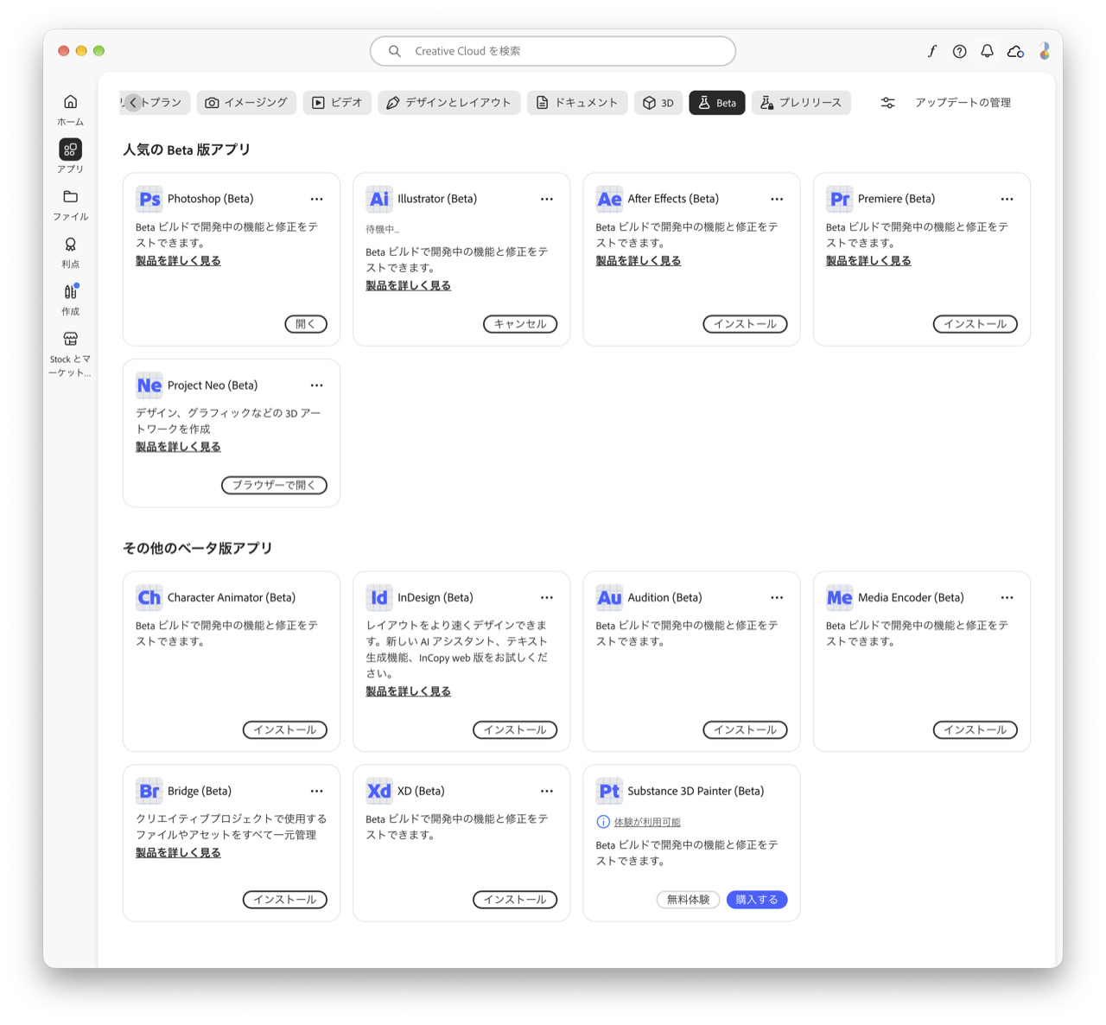Image resolution: width=1106 pixels, height=1025 pixels.
Task: Start 無料体験 for Substance 3D Painter (Beta)
Action: [x=688, y=900]
